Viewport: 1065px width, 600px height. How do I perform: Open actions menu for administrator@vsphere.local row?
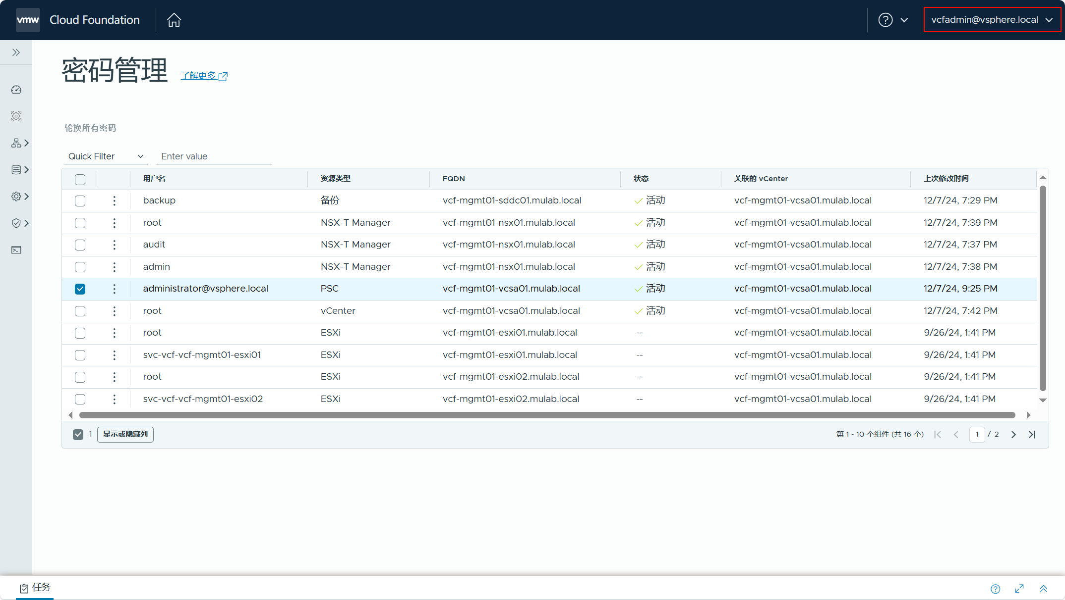114,289
